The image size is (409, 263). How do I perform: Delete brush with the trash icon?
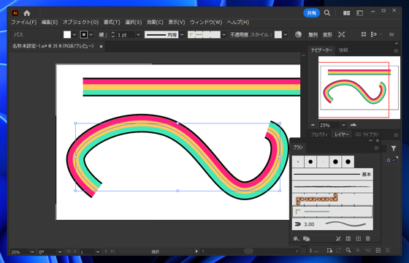pyautogui.click(x=368, y=238)
